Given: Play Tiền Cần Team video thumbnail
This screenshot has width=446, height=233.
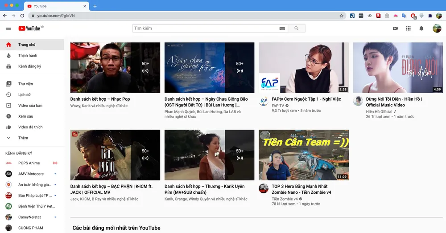Looking at the screenshot, I should coord(303,155).
